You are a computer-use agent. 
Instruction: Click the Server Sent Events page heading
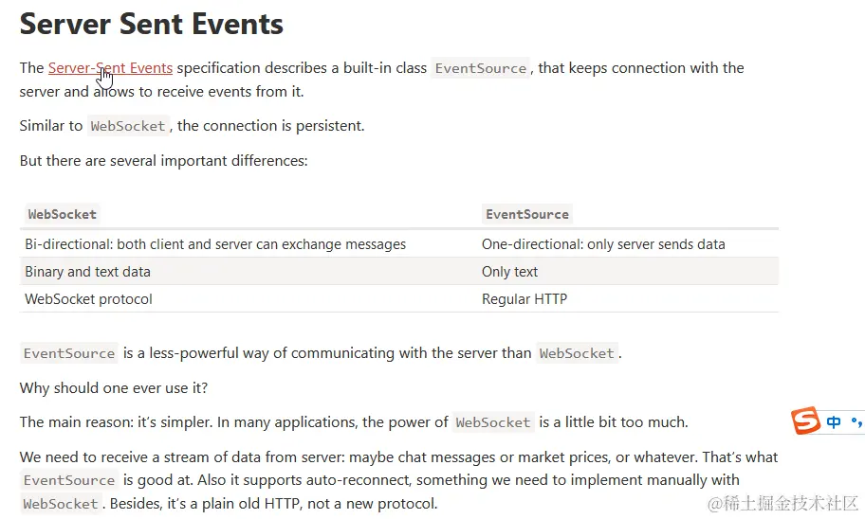151,25
